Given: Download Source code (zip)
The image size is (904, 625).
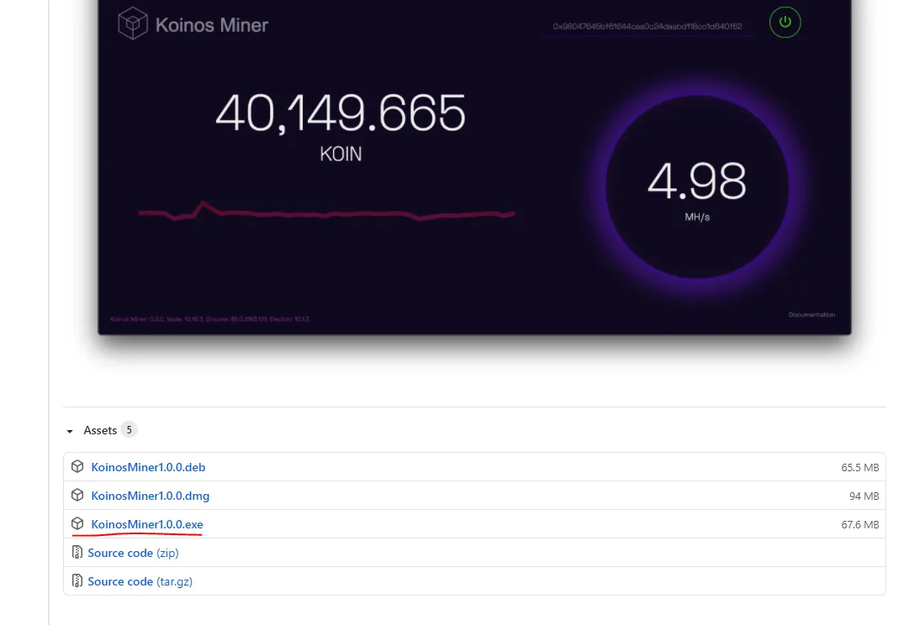Looking at the screenshot, I should tap(133, 553).
